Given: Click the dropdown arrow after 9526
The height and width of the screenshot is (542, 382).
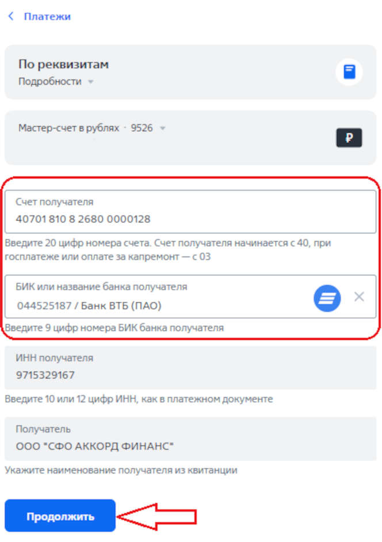Looking at the screenshot, I should pyautogui.click(x=162, y=128).
